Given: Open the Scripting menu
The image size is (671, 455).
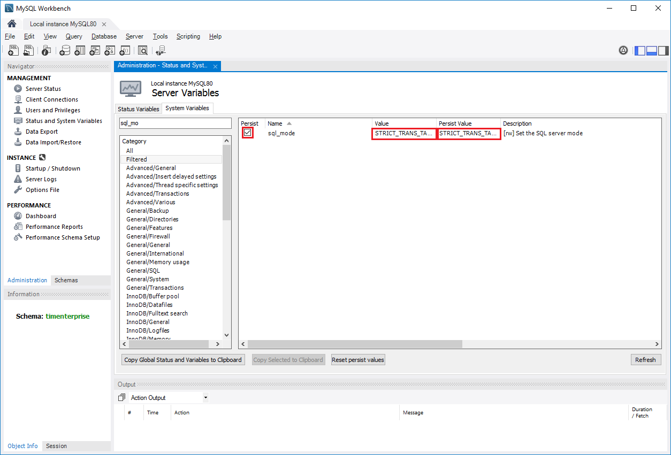Looking at the screenshot, I should click(188, 36).
